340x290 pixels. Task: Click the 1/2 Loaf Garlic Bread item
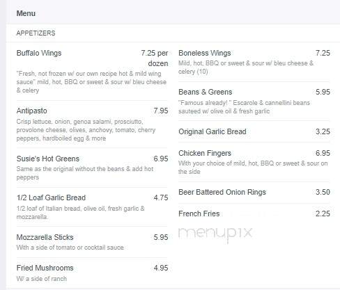[x=51, y=198]
